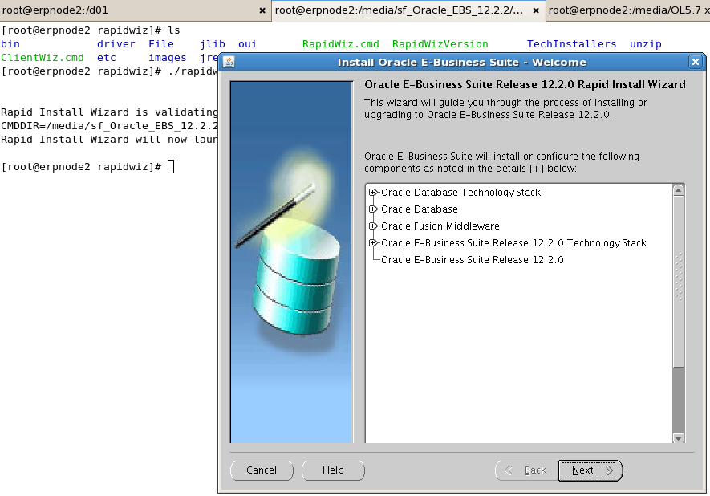The height and width of the screenshot is (496, 710).
Task: Click RapidWizVersion in terminal listing
Action: [x=440, y=44]
